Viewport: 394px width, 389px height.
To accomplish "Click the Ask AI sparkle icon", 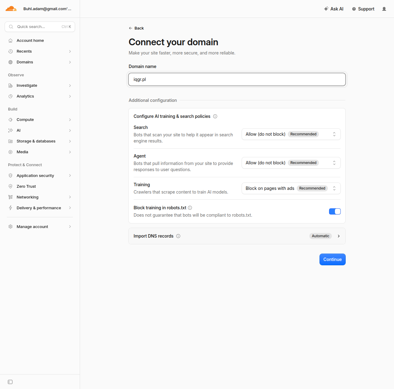I will click(326, 9).
